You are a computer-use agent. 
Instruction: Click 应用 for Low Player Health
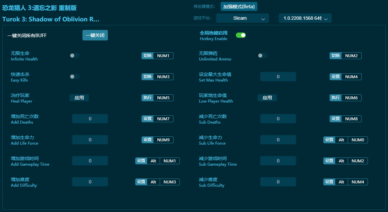tap(267, 98)
